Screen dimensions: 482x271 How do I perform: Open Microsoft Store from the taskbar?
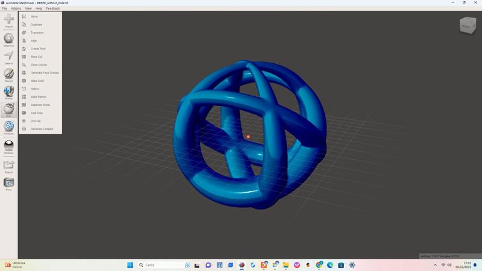pyautogui.click(x=341, y=265)
